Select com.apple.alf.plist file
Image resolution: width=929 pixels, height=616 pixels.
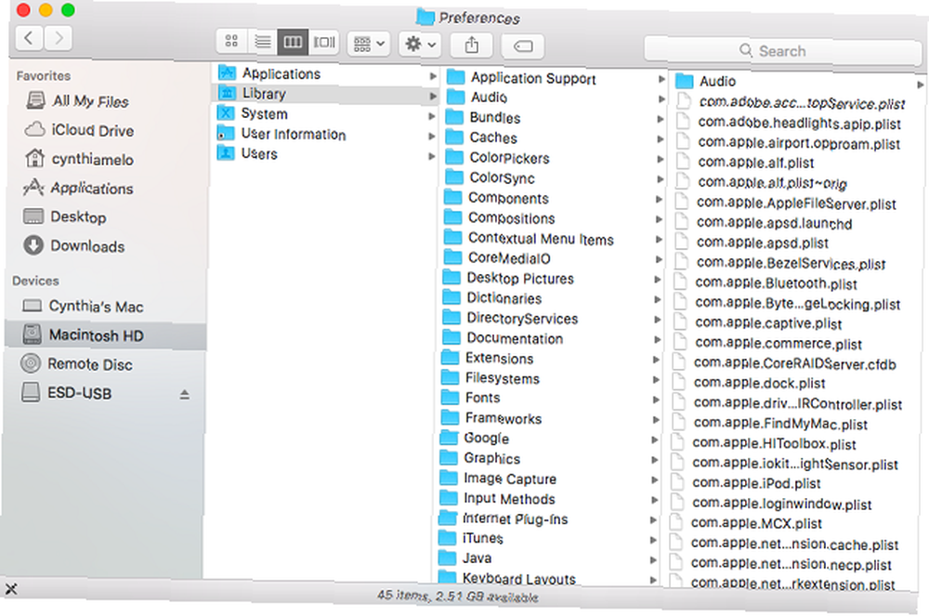745,163
